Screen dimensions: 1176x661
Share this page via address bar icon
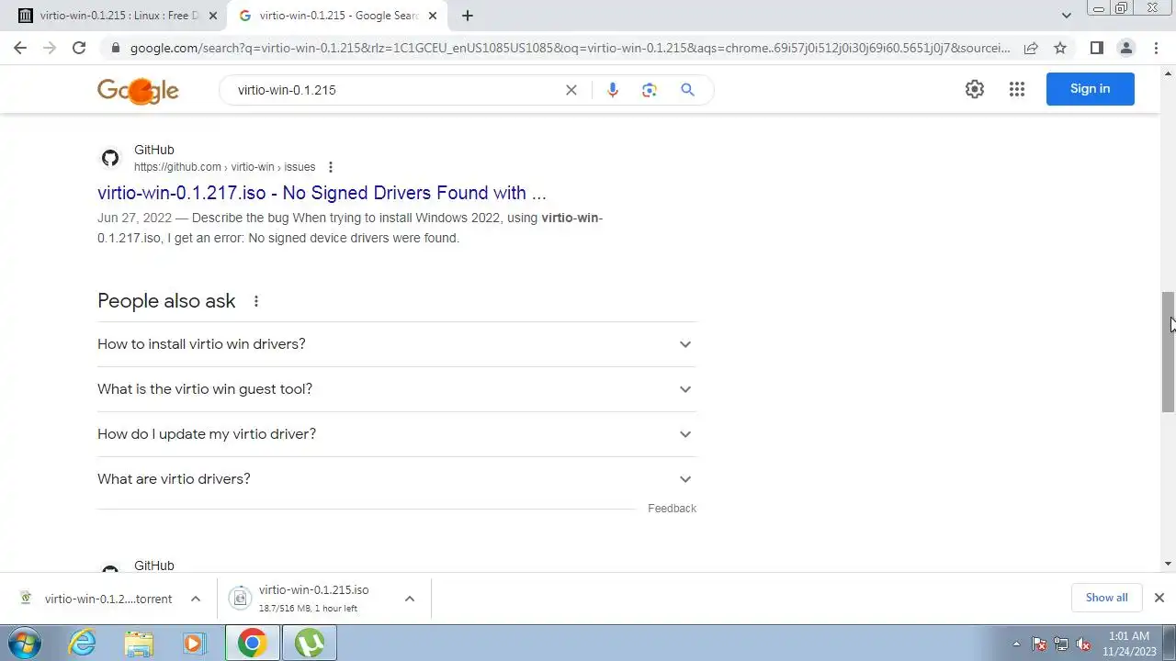[1031, 48]
